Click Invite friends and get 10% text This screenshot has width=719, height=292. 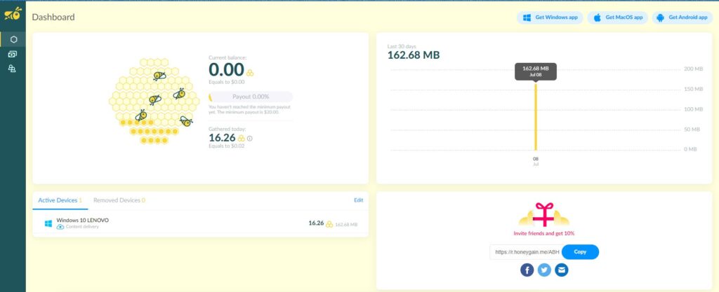click(x=544, y=233)
